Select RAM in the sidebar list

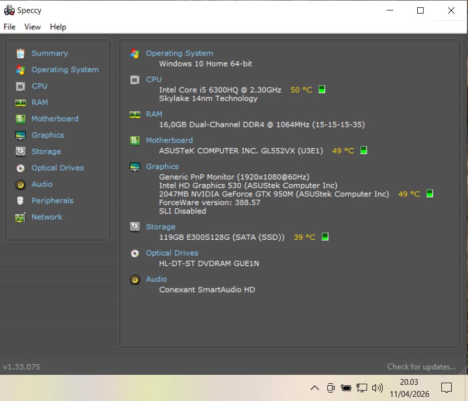click(40, 103)
